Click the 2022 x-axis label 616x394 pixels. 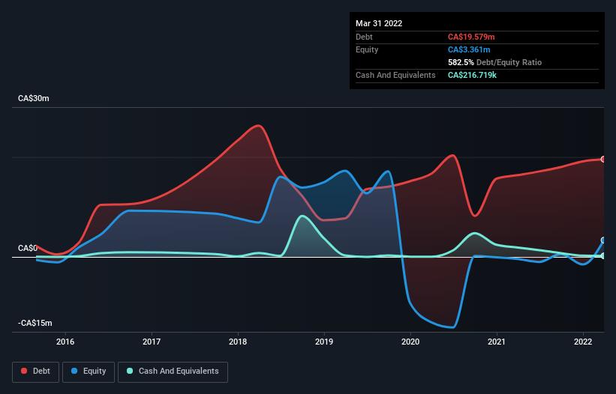[x=583, y=342]
